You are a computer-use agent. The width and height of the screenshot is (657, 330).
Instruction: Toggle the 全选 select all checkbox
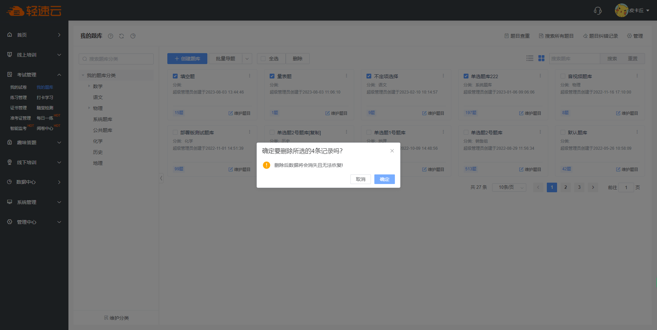tap(263, 59)
